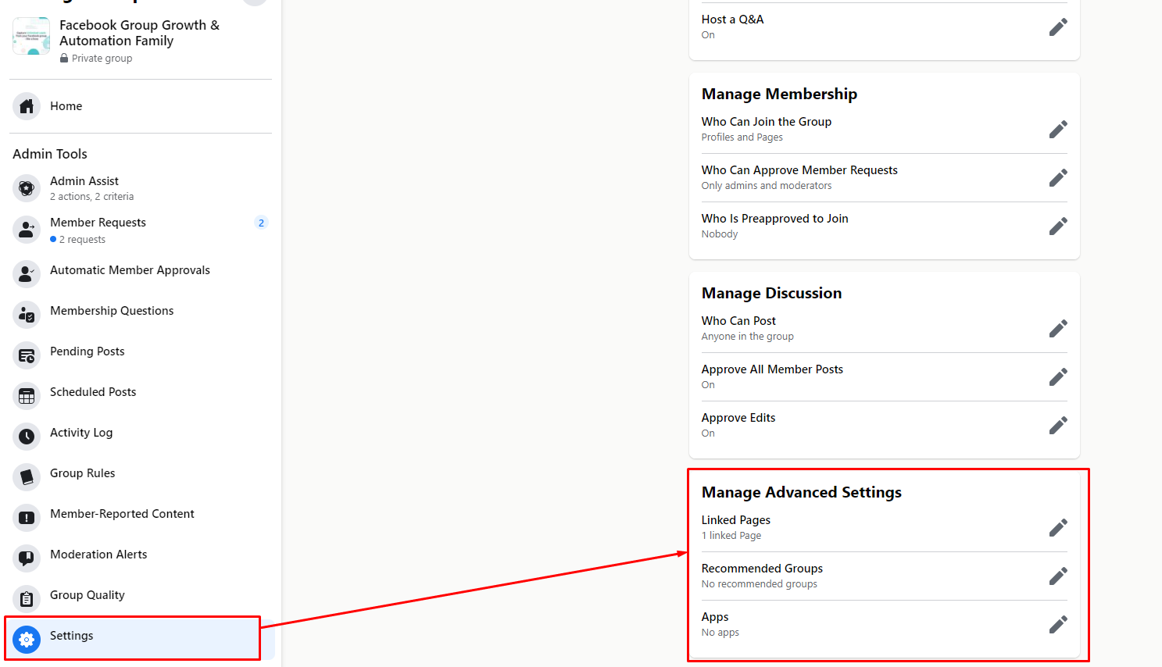The width and height of the screenshot is (1162, 667).
Task: Open the Activity Log
Action: point(81,433)
